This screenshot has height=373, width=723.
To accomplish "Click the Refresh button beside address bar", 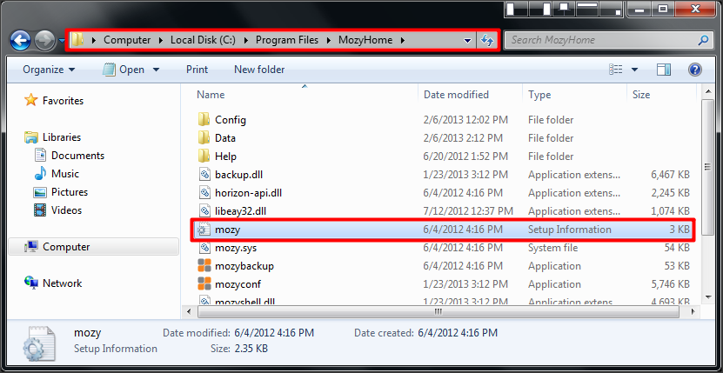I will tap(487, 41).
